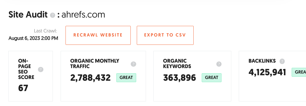Image resolution: width=306 pixels, height=106 pixels.
Task: Click the Backlinks help question mark icon
Action: point(282,61)
